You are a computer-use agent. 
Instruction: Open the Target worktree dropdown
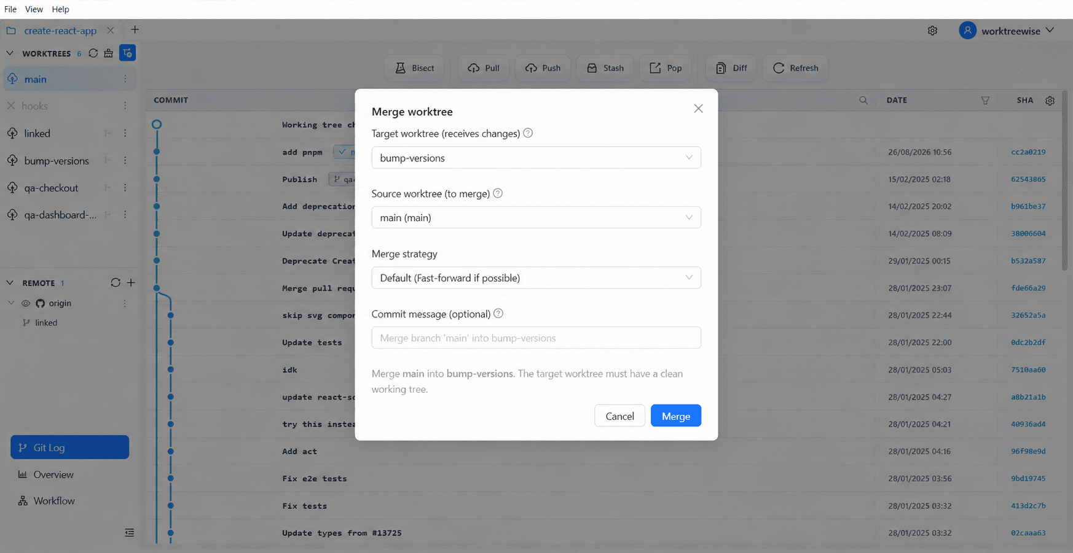(x=536, y=158)
